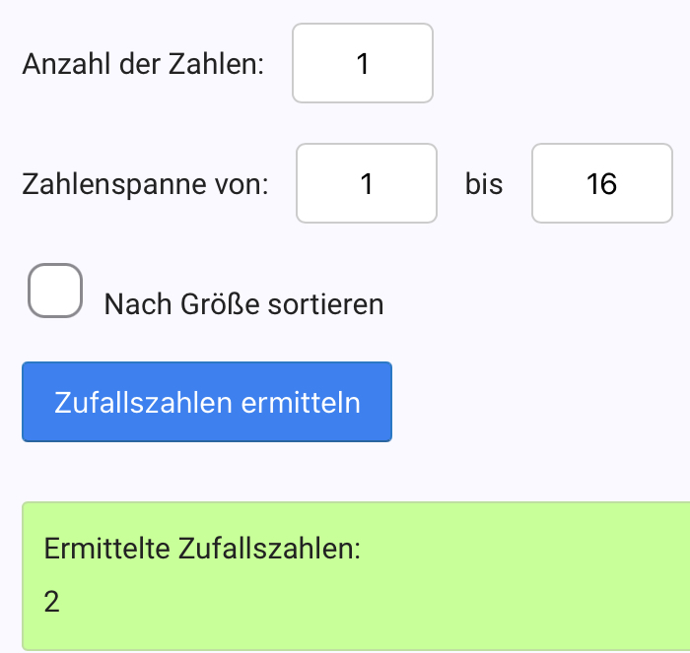
Task: Click the Anzahl der Zahlen input field
Action: (x=363, y=63)
